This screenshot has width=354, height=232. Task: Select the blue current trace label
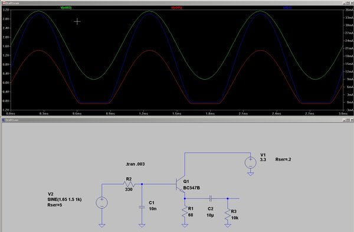(287, 8)
